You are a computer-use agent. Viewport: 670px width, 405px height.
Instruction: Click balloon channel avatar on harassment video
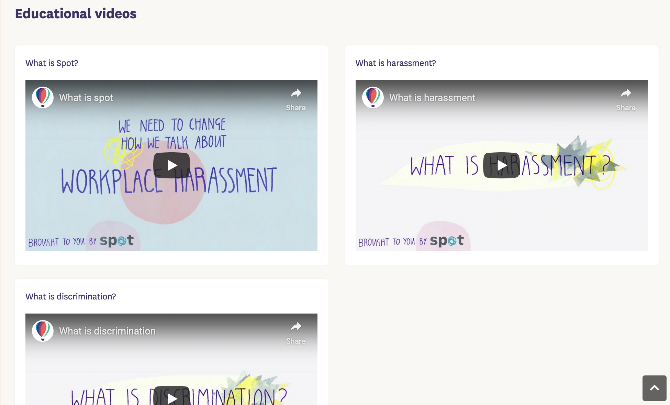373,97
